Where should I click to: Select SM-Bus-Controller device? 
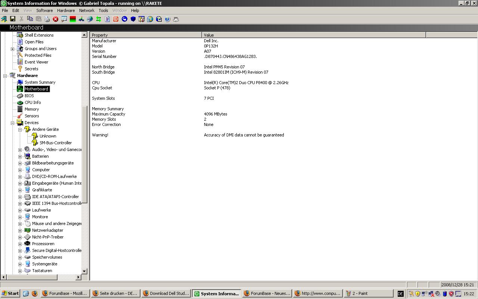[56, 143]
